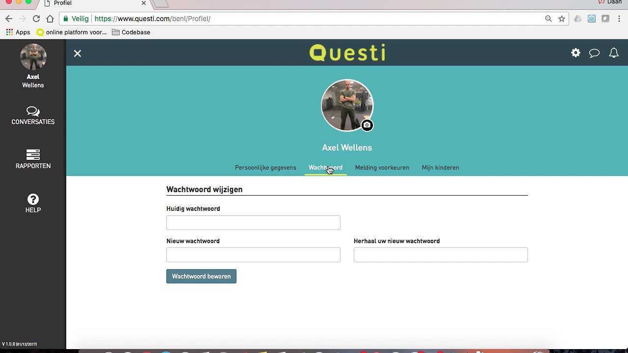This screenshot has height=353, width=628.
Task: Focus the Nieuw wachtwoord field
Action: pyautogui.click(x=253, y=255)
